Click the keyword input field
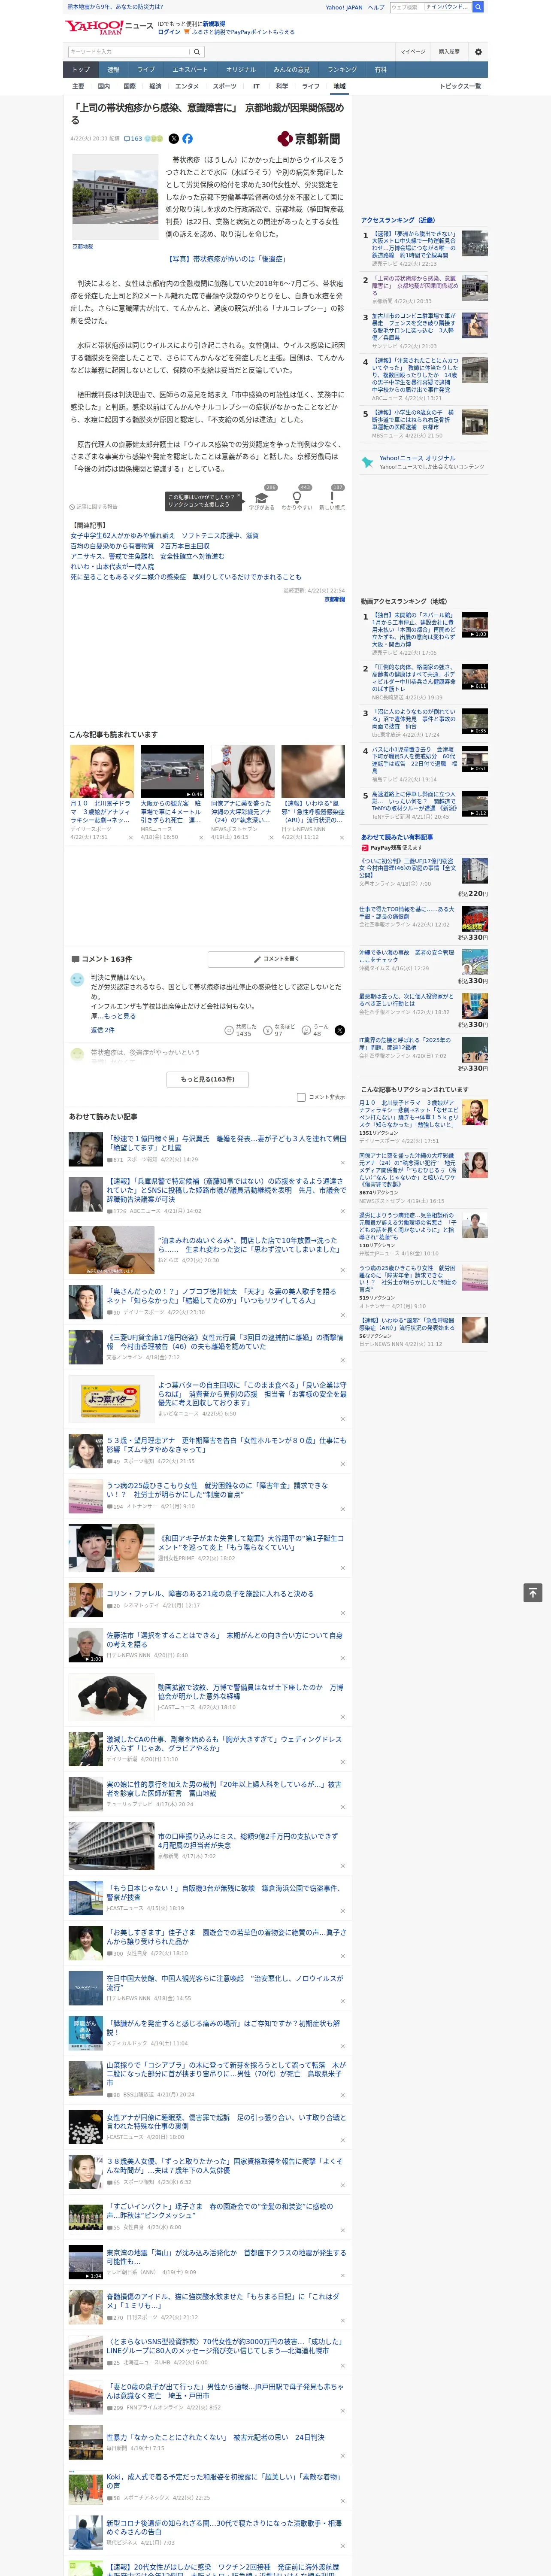 (x=129, y=52)
